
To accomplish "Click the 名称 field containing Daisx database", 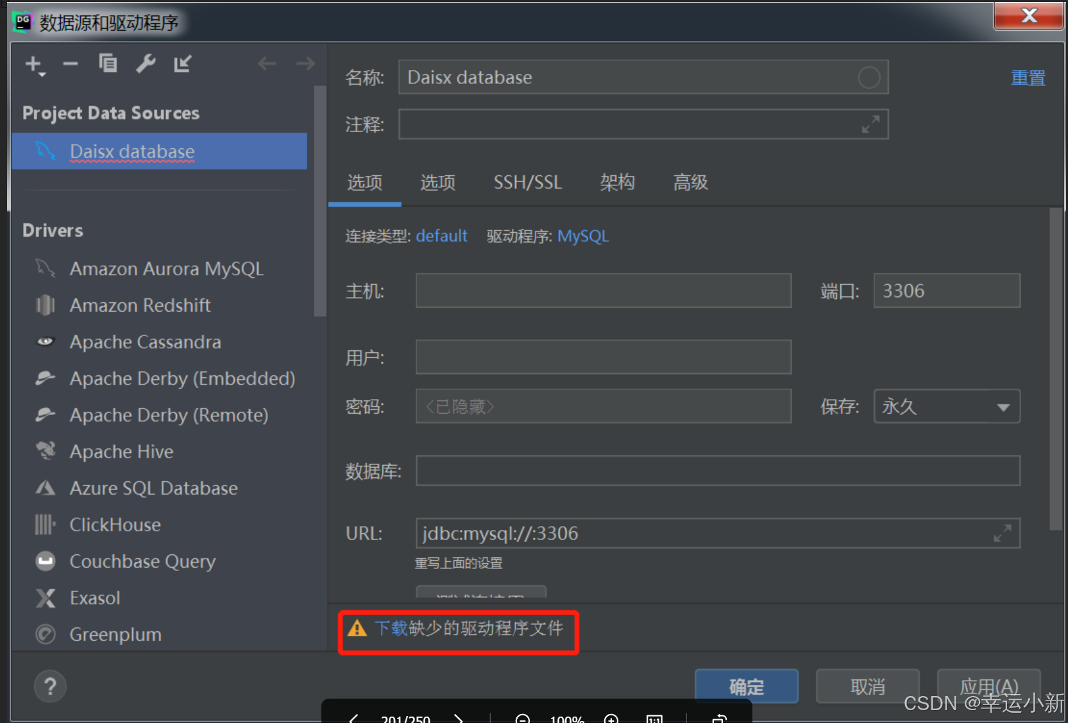I will coord(643,78).
